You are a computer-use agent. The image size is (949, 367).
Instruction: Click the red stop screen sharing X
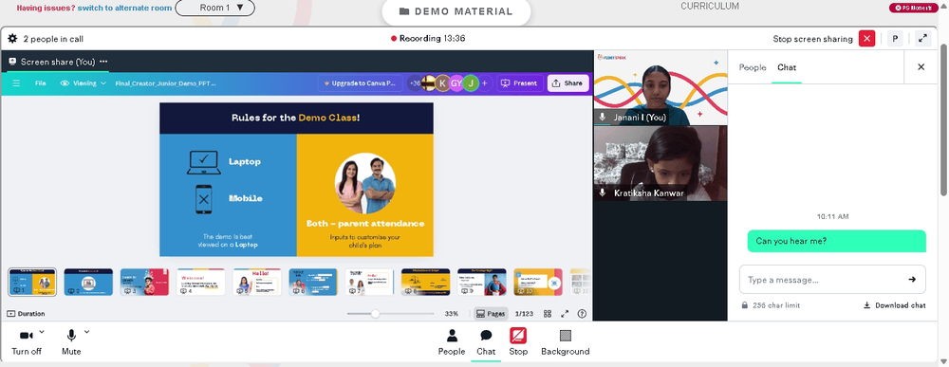[x=866, y=39]
